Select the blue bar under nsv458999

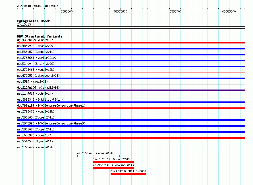(x=131, y=49)
